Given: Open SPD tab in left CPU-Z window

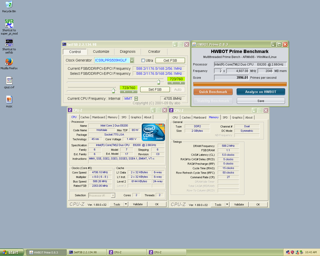Looking at the screenshot, I should 124,117.
